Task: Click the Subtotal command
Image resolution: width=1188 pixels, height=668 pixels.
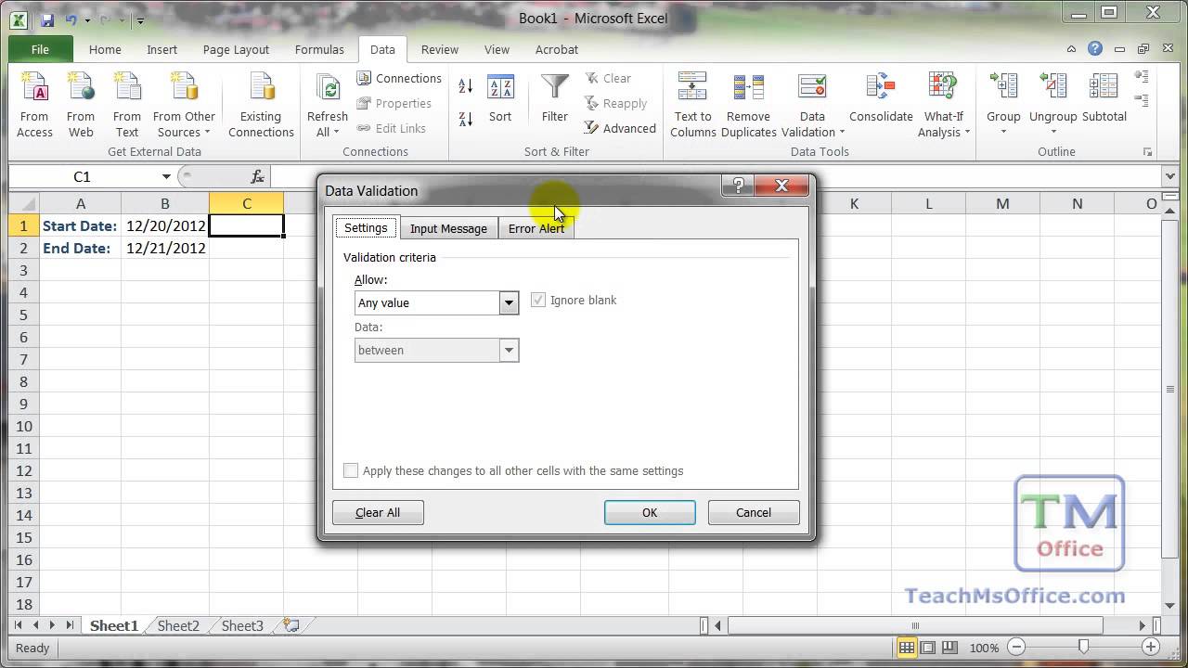Action: pyautogui.click(x=1104, y=99)
